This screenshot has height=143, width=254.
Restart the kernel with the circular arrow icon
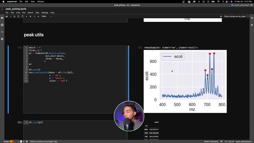35,16
